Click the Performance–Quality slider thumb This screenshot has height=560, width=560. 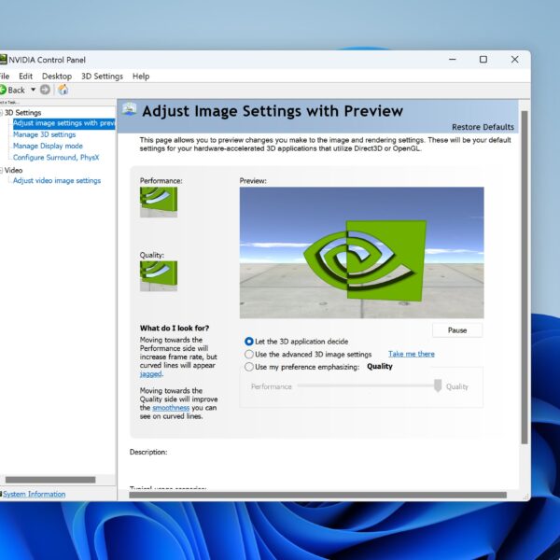point(438,385)
